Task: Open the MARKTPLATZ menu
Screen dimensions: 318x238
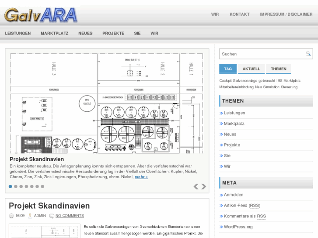Action: click(x=55, y=34)
